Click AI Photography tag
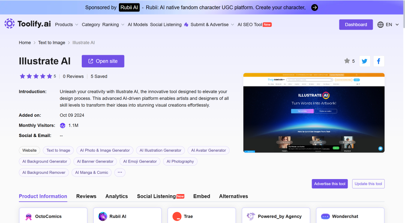The width and height of the screenshot is (405, 223). [180, 161]
